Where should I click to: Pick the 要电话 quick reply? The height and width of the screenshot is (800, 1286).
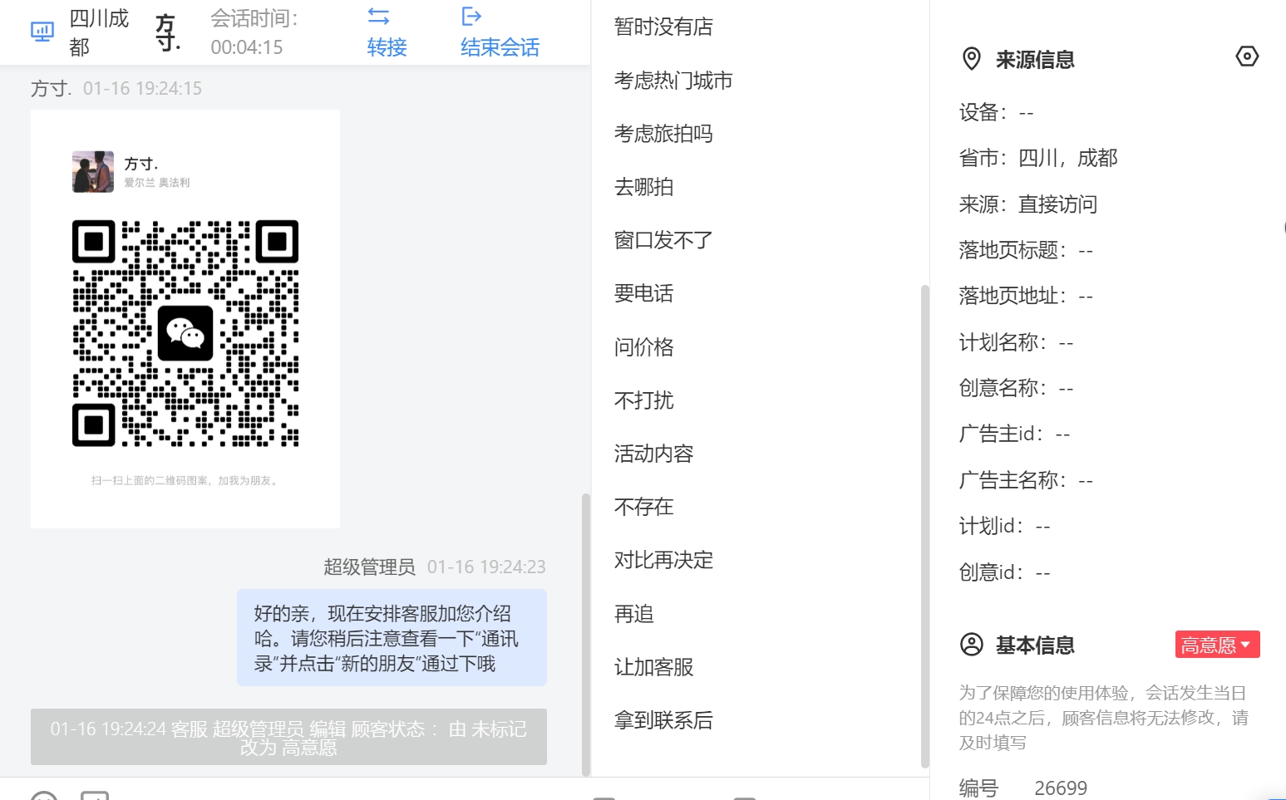(643, 293)
